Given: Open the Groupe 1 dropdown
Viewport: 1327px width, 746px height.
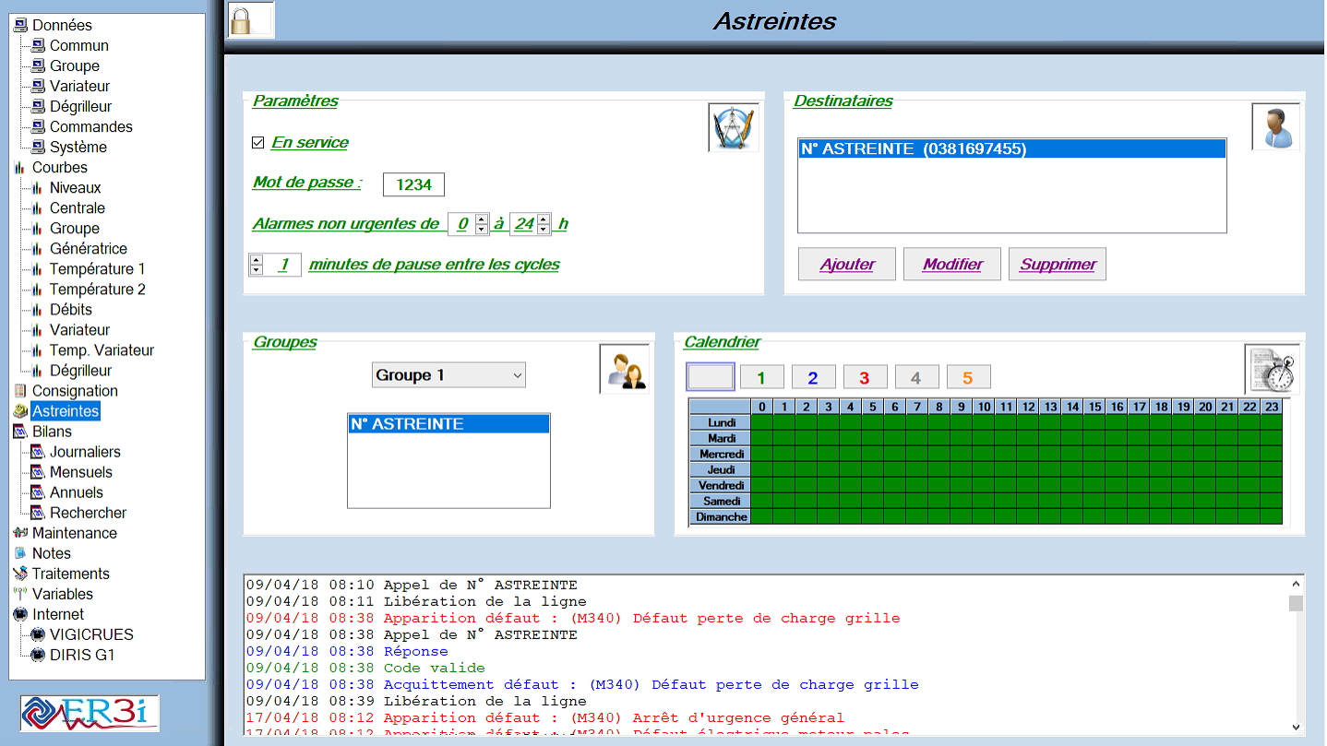Looking at the screenshot, I should click(x=449, y=374).
